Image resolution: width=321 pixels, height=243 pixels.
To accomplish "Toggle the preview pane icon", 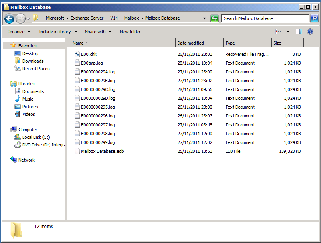I will click(x=299, y=32).
